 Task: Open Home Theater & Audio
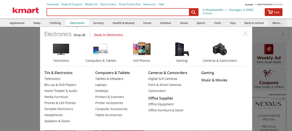61,91
